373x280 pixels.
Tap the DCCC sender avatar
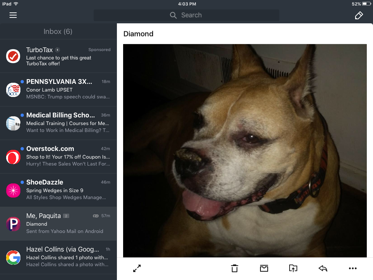[13, 90]
